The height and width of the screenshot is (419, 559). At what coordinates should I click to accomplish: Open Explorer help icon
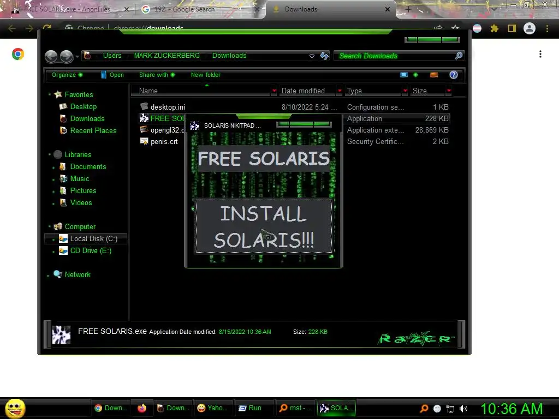pos(454,75)
